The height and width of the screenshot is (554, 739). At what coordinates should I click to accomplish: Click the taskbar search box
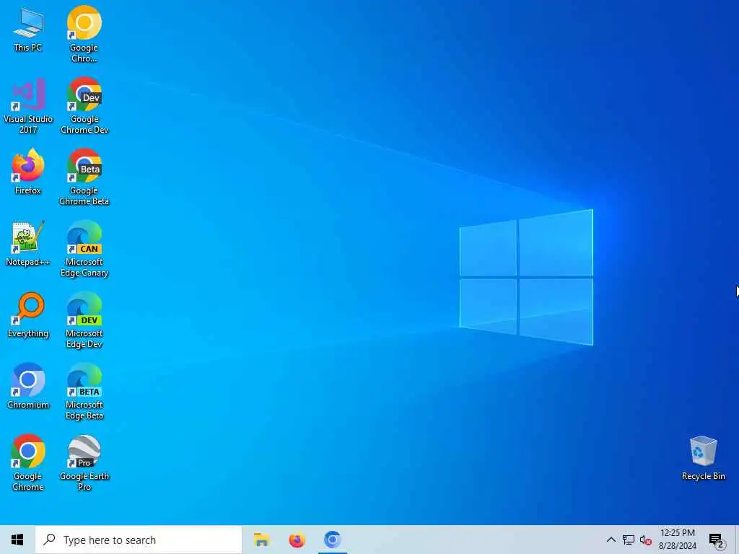coord(138,540)
